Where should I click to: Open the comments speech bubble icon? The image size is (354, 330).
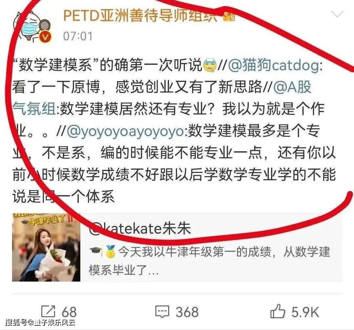click(x=162, y=312)
